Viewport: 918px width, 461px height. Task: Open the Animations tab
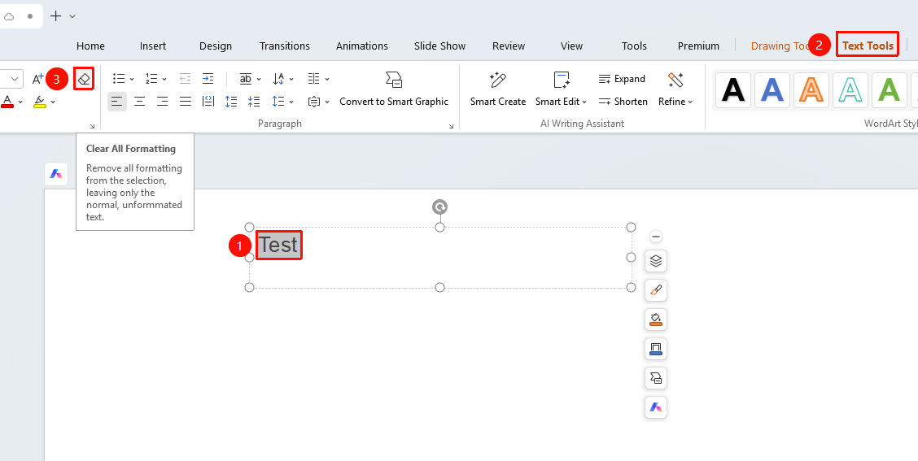(x=362, y=46)
